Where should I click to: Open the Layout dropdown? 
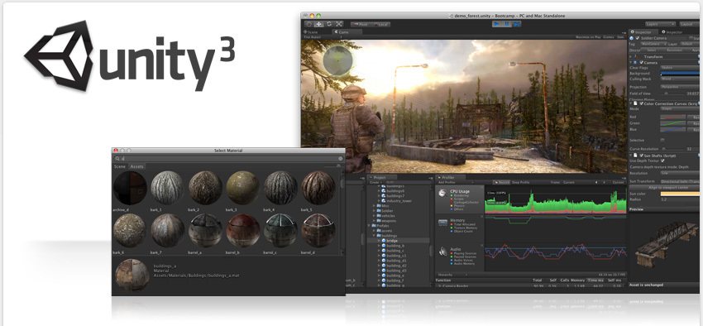(x=689, y=24)
